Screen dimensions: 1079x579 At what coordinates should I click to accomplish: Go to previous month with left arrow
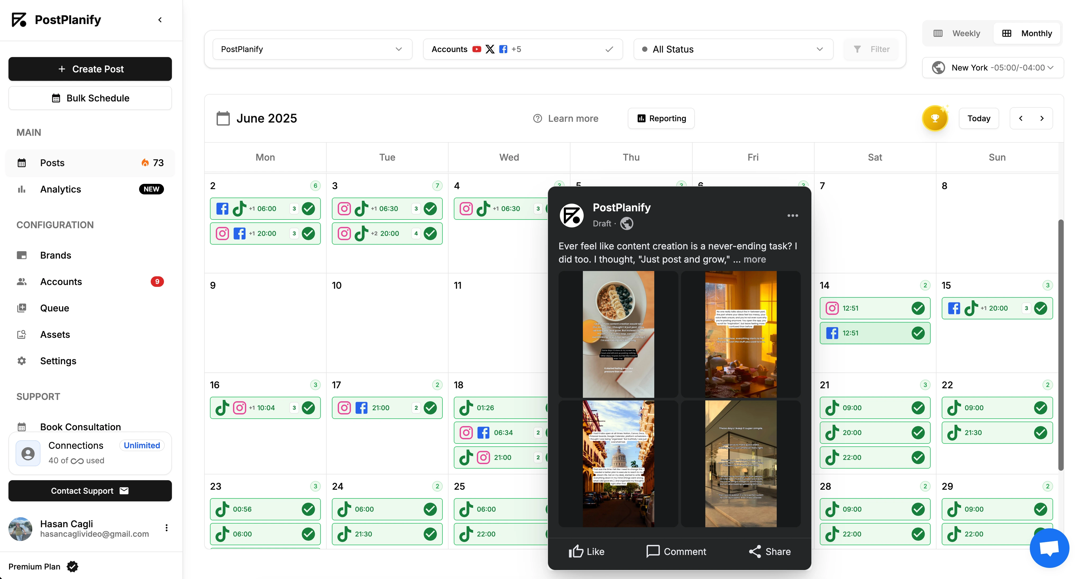coord(1021,118)
